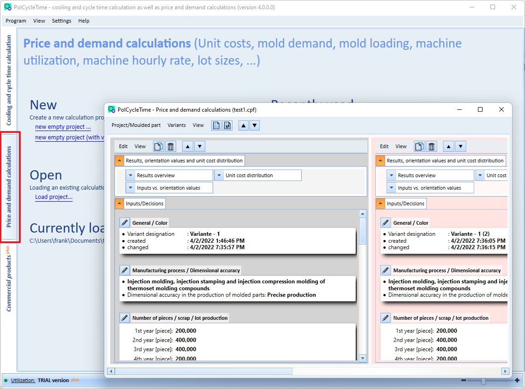525x389 pixels.
Task: Expand Results overview in left panel
Action: coord(131,175)
